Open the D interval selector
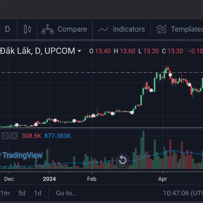Viewport: 203px width, 203px height. 7,29
